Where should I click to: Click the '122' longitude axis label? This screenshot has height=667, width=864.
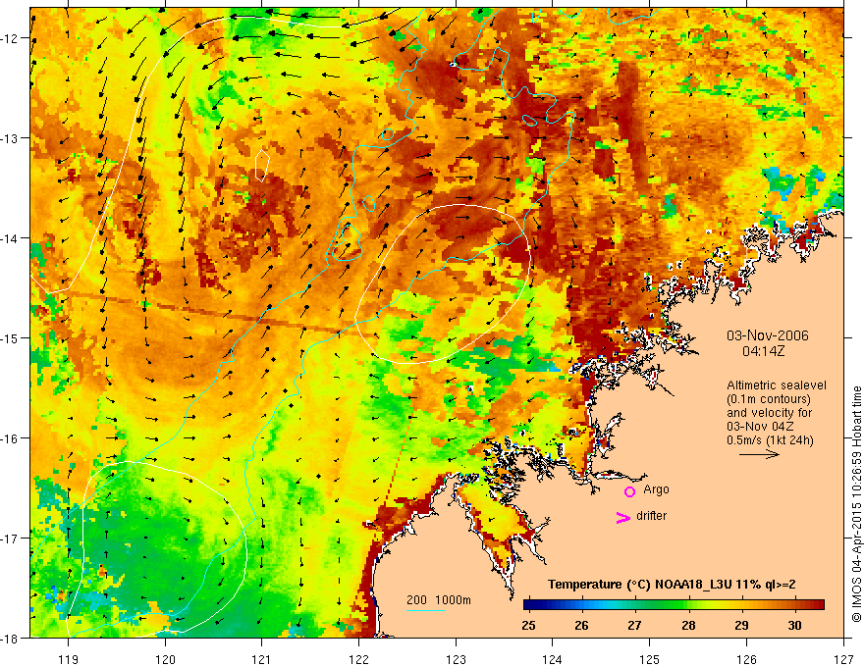(x=358, y=659)
